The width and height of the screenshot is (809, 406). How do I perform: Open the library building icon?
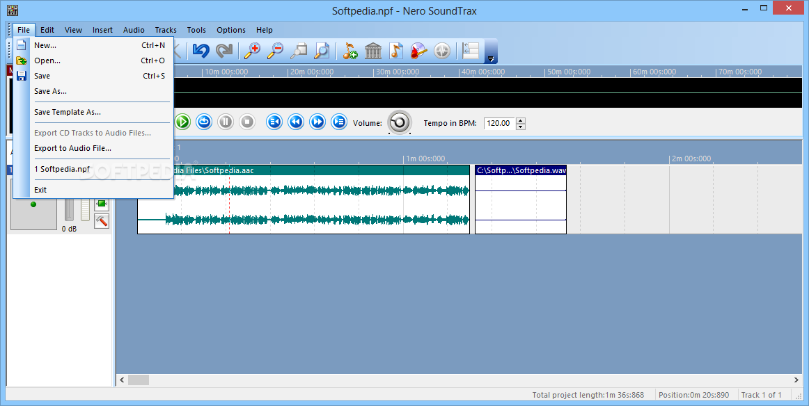tap(373, 51)
